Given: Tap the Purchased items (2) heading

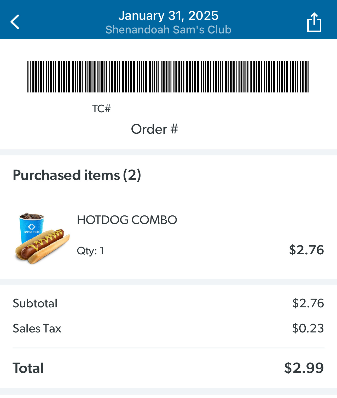Looking at the screenshot, I should (77, 175).
